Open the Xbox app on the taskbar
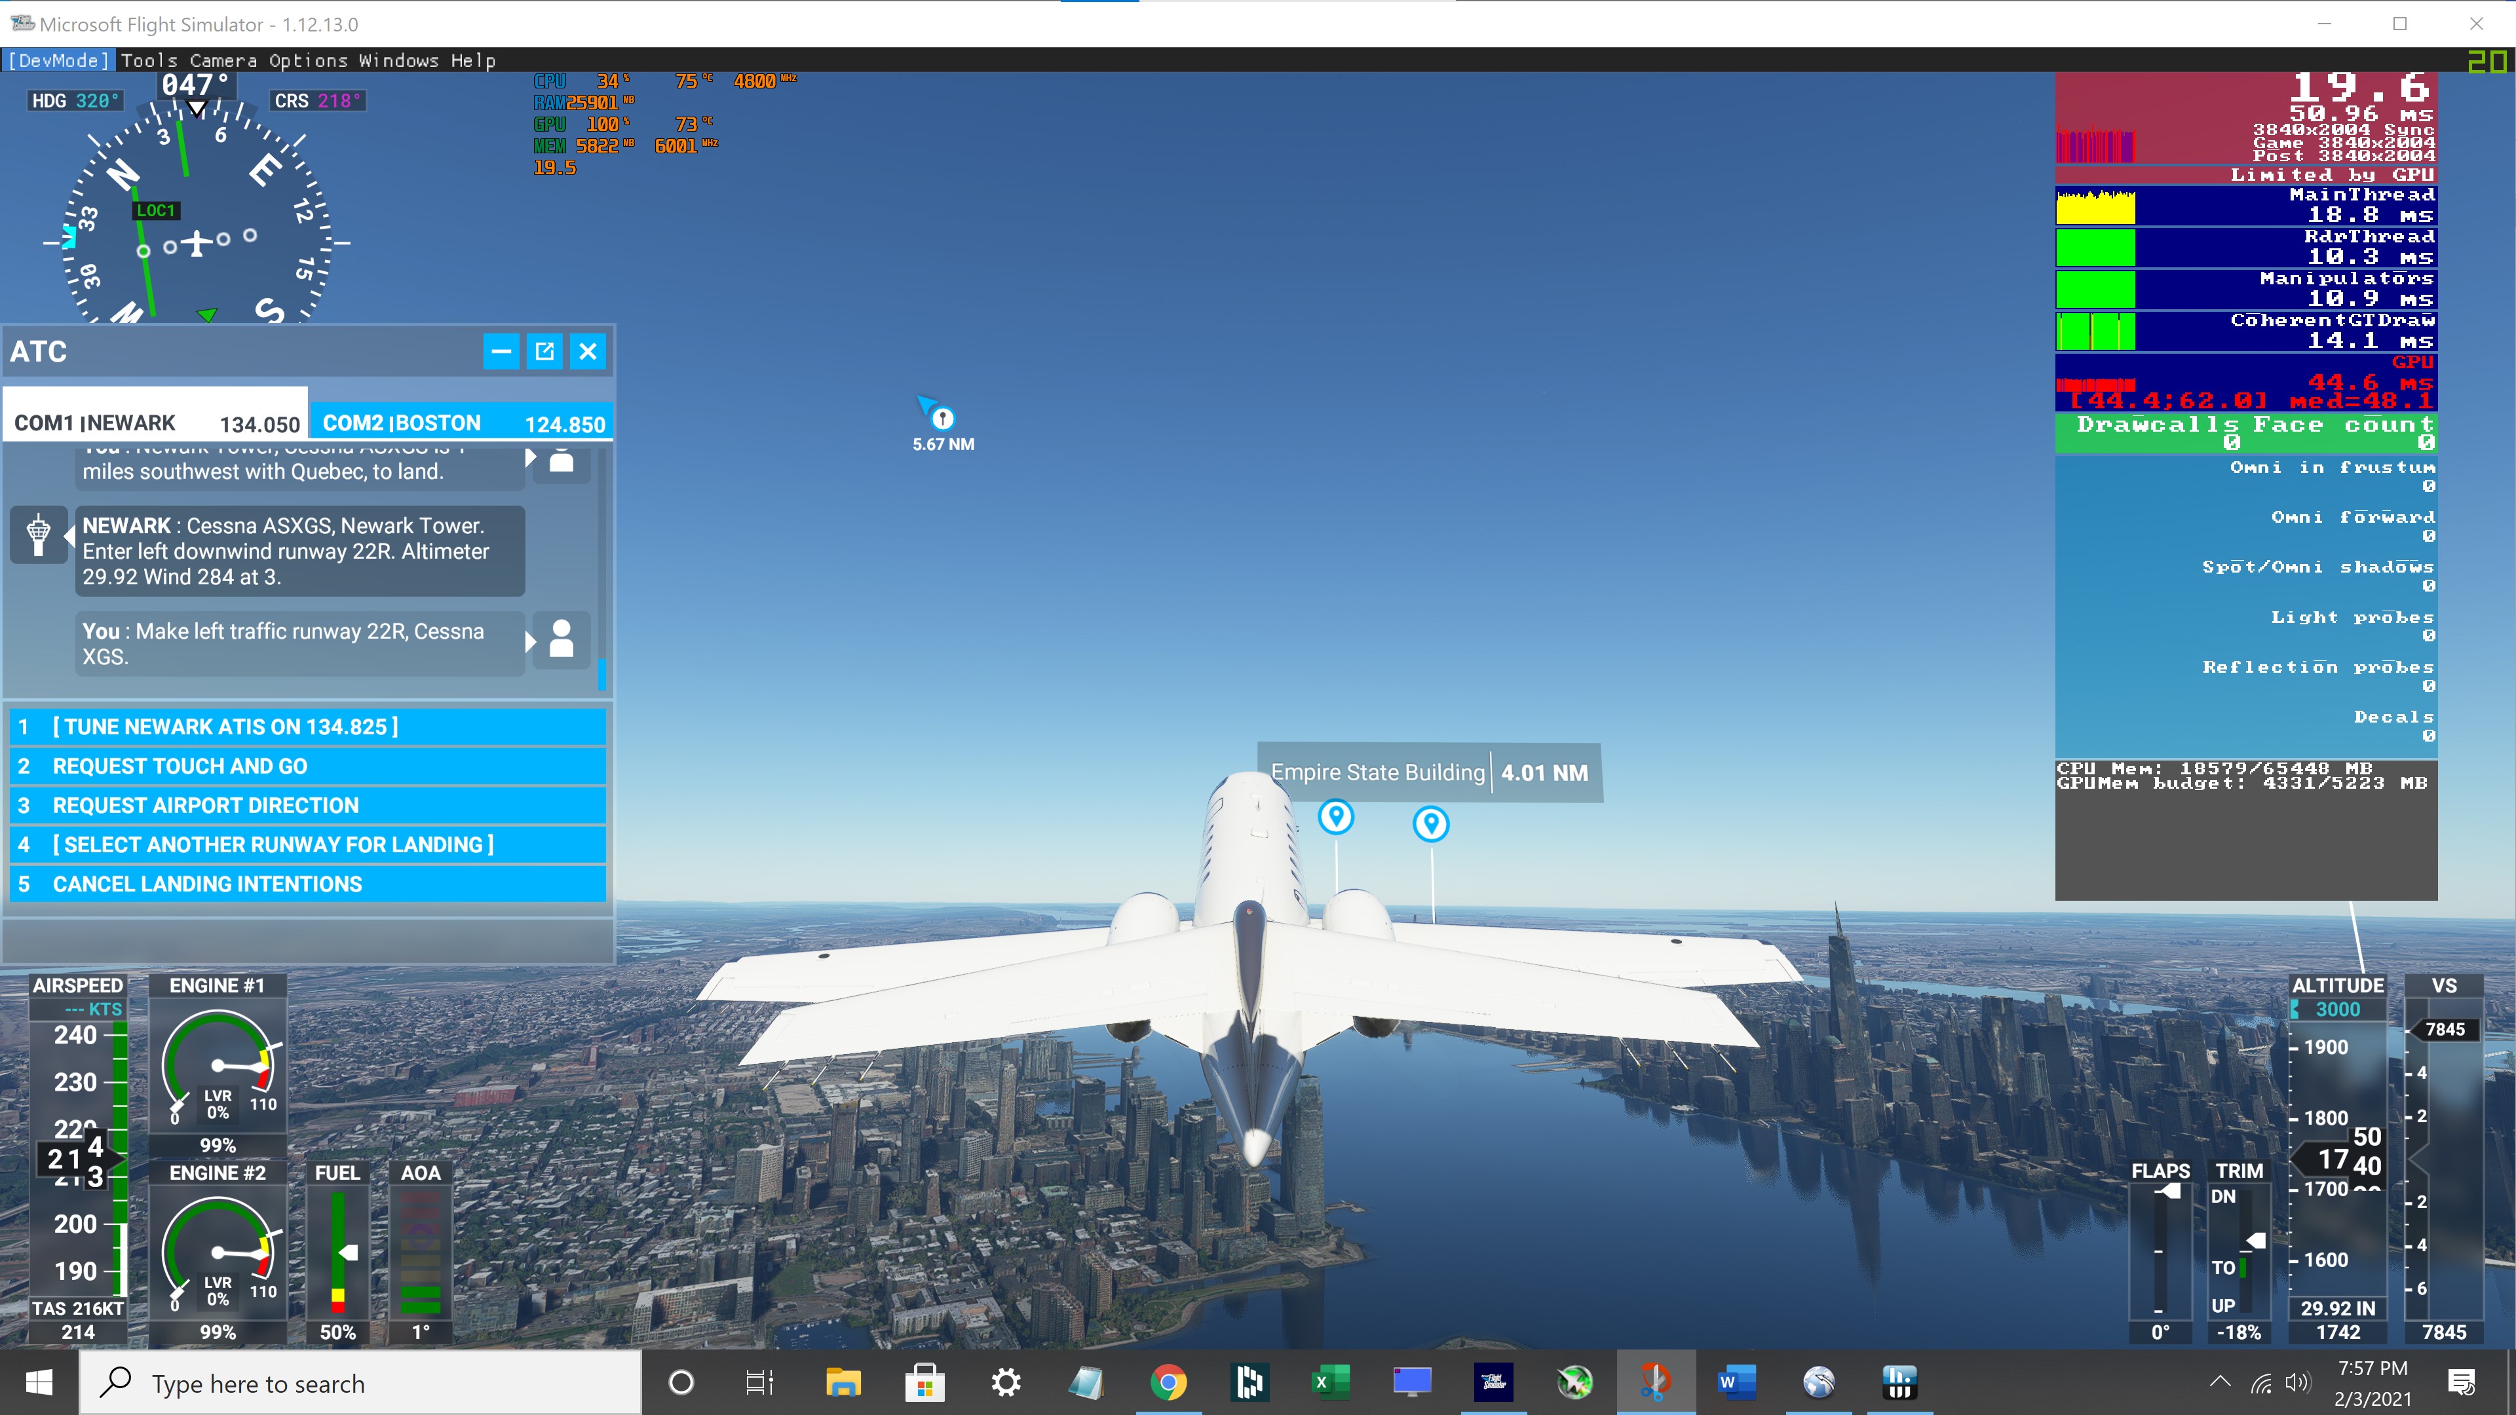2516x1415 pixels. pyautogui.click(x=1574, y=1383)
